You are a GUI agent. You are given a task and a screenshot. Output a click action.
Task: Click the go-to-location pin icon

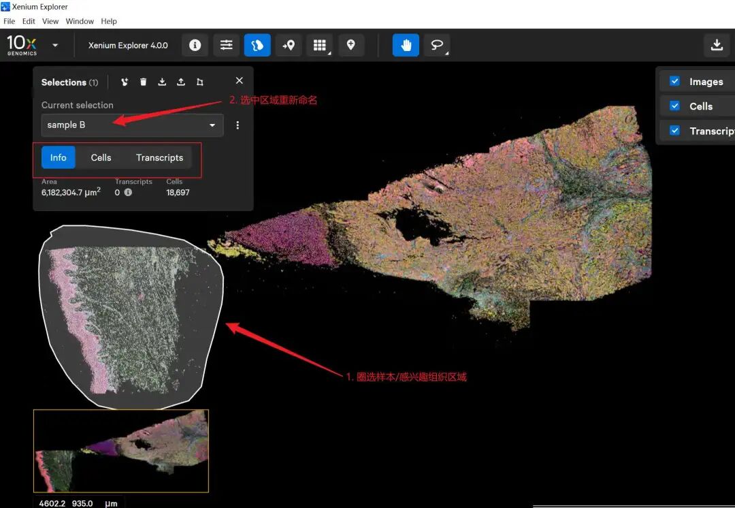(x=289, y=45)
